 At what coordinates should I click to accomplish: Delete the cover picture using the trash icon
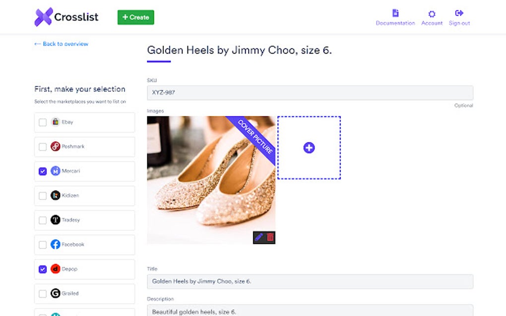coord(269,237)
